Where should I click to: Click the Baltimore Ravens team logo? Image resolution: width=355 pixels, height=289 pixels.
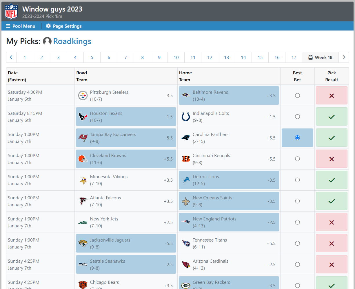pyautogui.click(x=186, y=95)
